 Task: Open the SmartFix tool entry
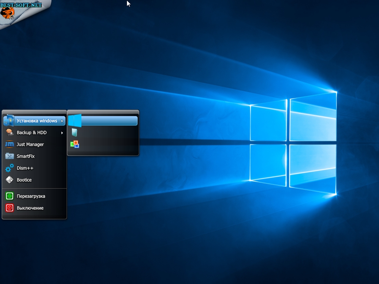(34, 156)
